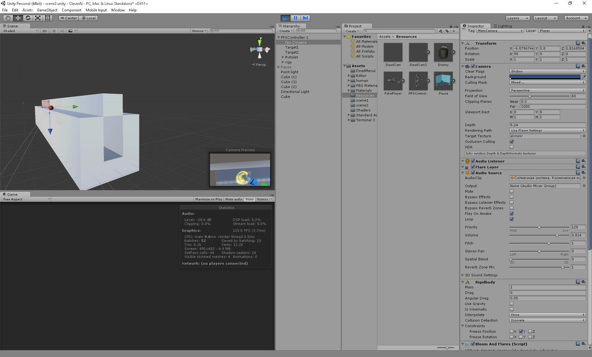Open the Window menu
This screenshot has width=592, height=357.
pos(118,10)
